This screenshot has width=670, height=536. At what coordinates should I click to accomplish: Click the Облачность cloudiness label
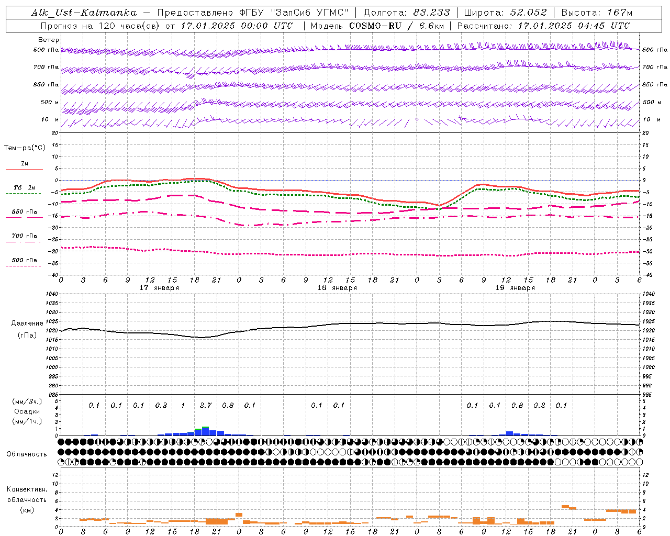click(27, 454)
